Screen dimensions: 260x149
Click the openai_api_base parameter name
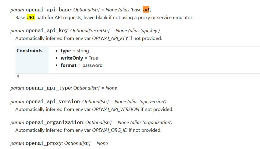(x=48, y=10)
